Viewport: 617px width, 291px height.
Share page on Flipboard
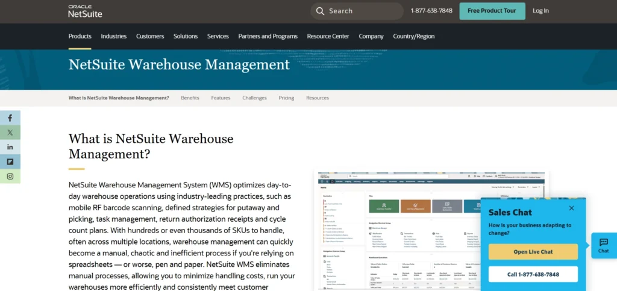[10, 161]
